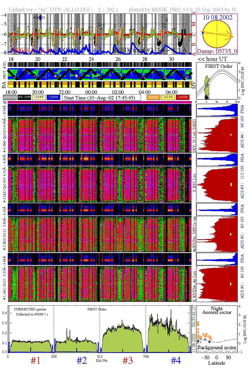Select the noDATA gray legend box
Screen dimensions: 251x370
(10, 97)
